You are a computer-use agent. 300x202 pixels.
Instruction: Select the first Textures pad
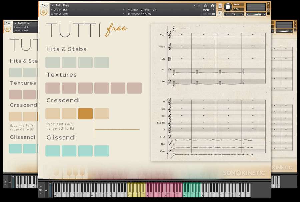(53, 88)
